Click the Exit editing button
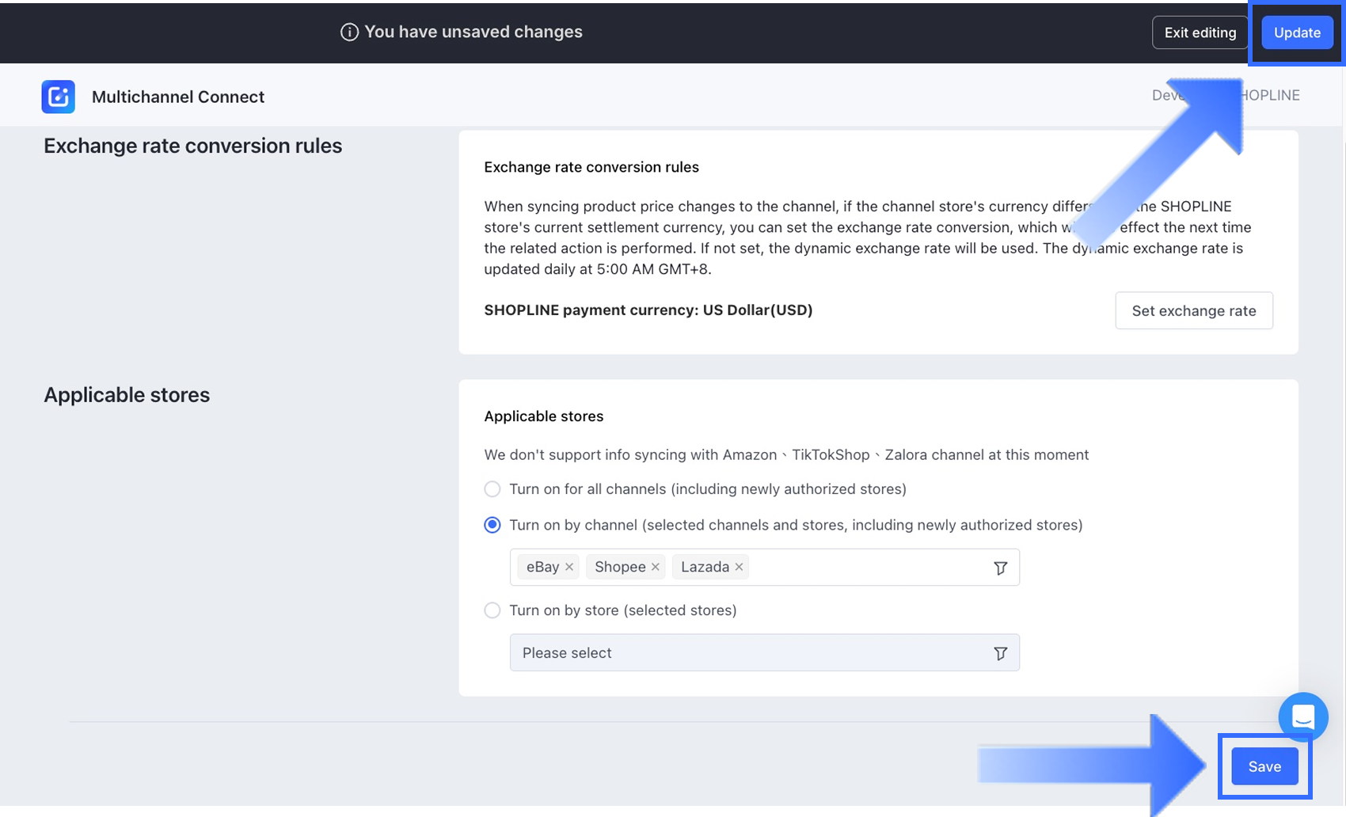 1200,32
